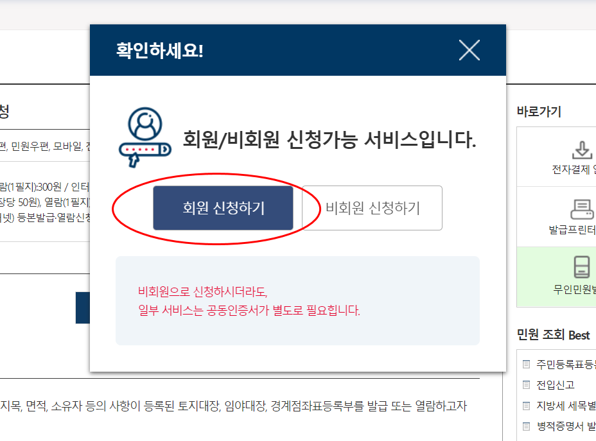This screenshot has height=441, width=596.
Task: Click the 전자결제 download icon
Action: pyautogui.click(x=582, y=150)
